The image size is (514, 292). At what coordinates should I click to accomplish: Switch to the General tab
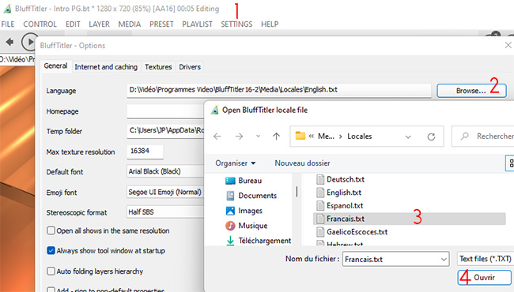[x=55, y=66]
